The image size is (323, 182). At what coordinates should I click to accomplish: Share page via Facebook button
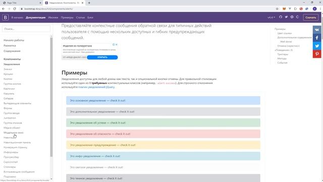(317, 38)
